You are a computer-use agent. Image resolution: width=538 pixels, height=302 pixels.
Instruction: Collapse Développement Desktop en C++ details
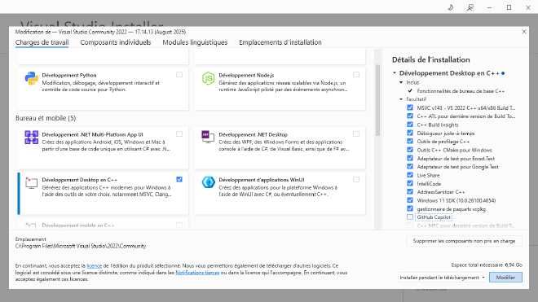395,73
